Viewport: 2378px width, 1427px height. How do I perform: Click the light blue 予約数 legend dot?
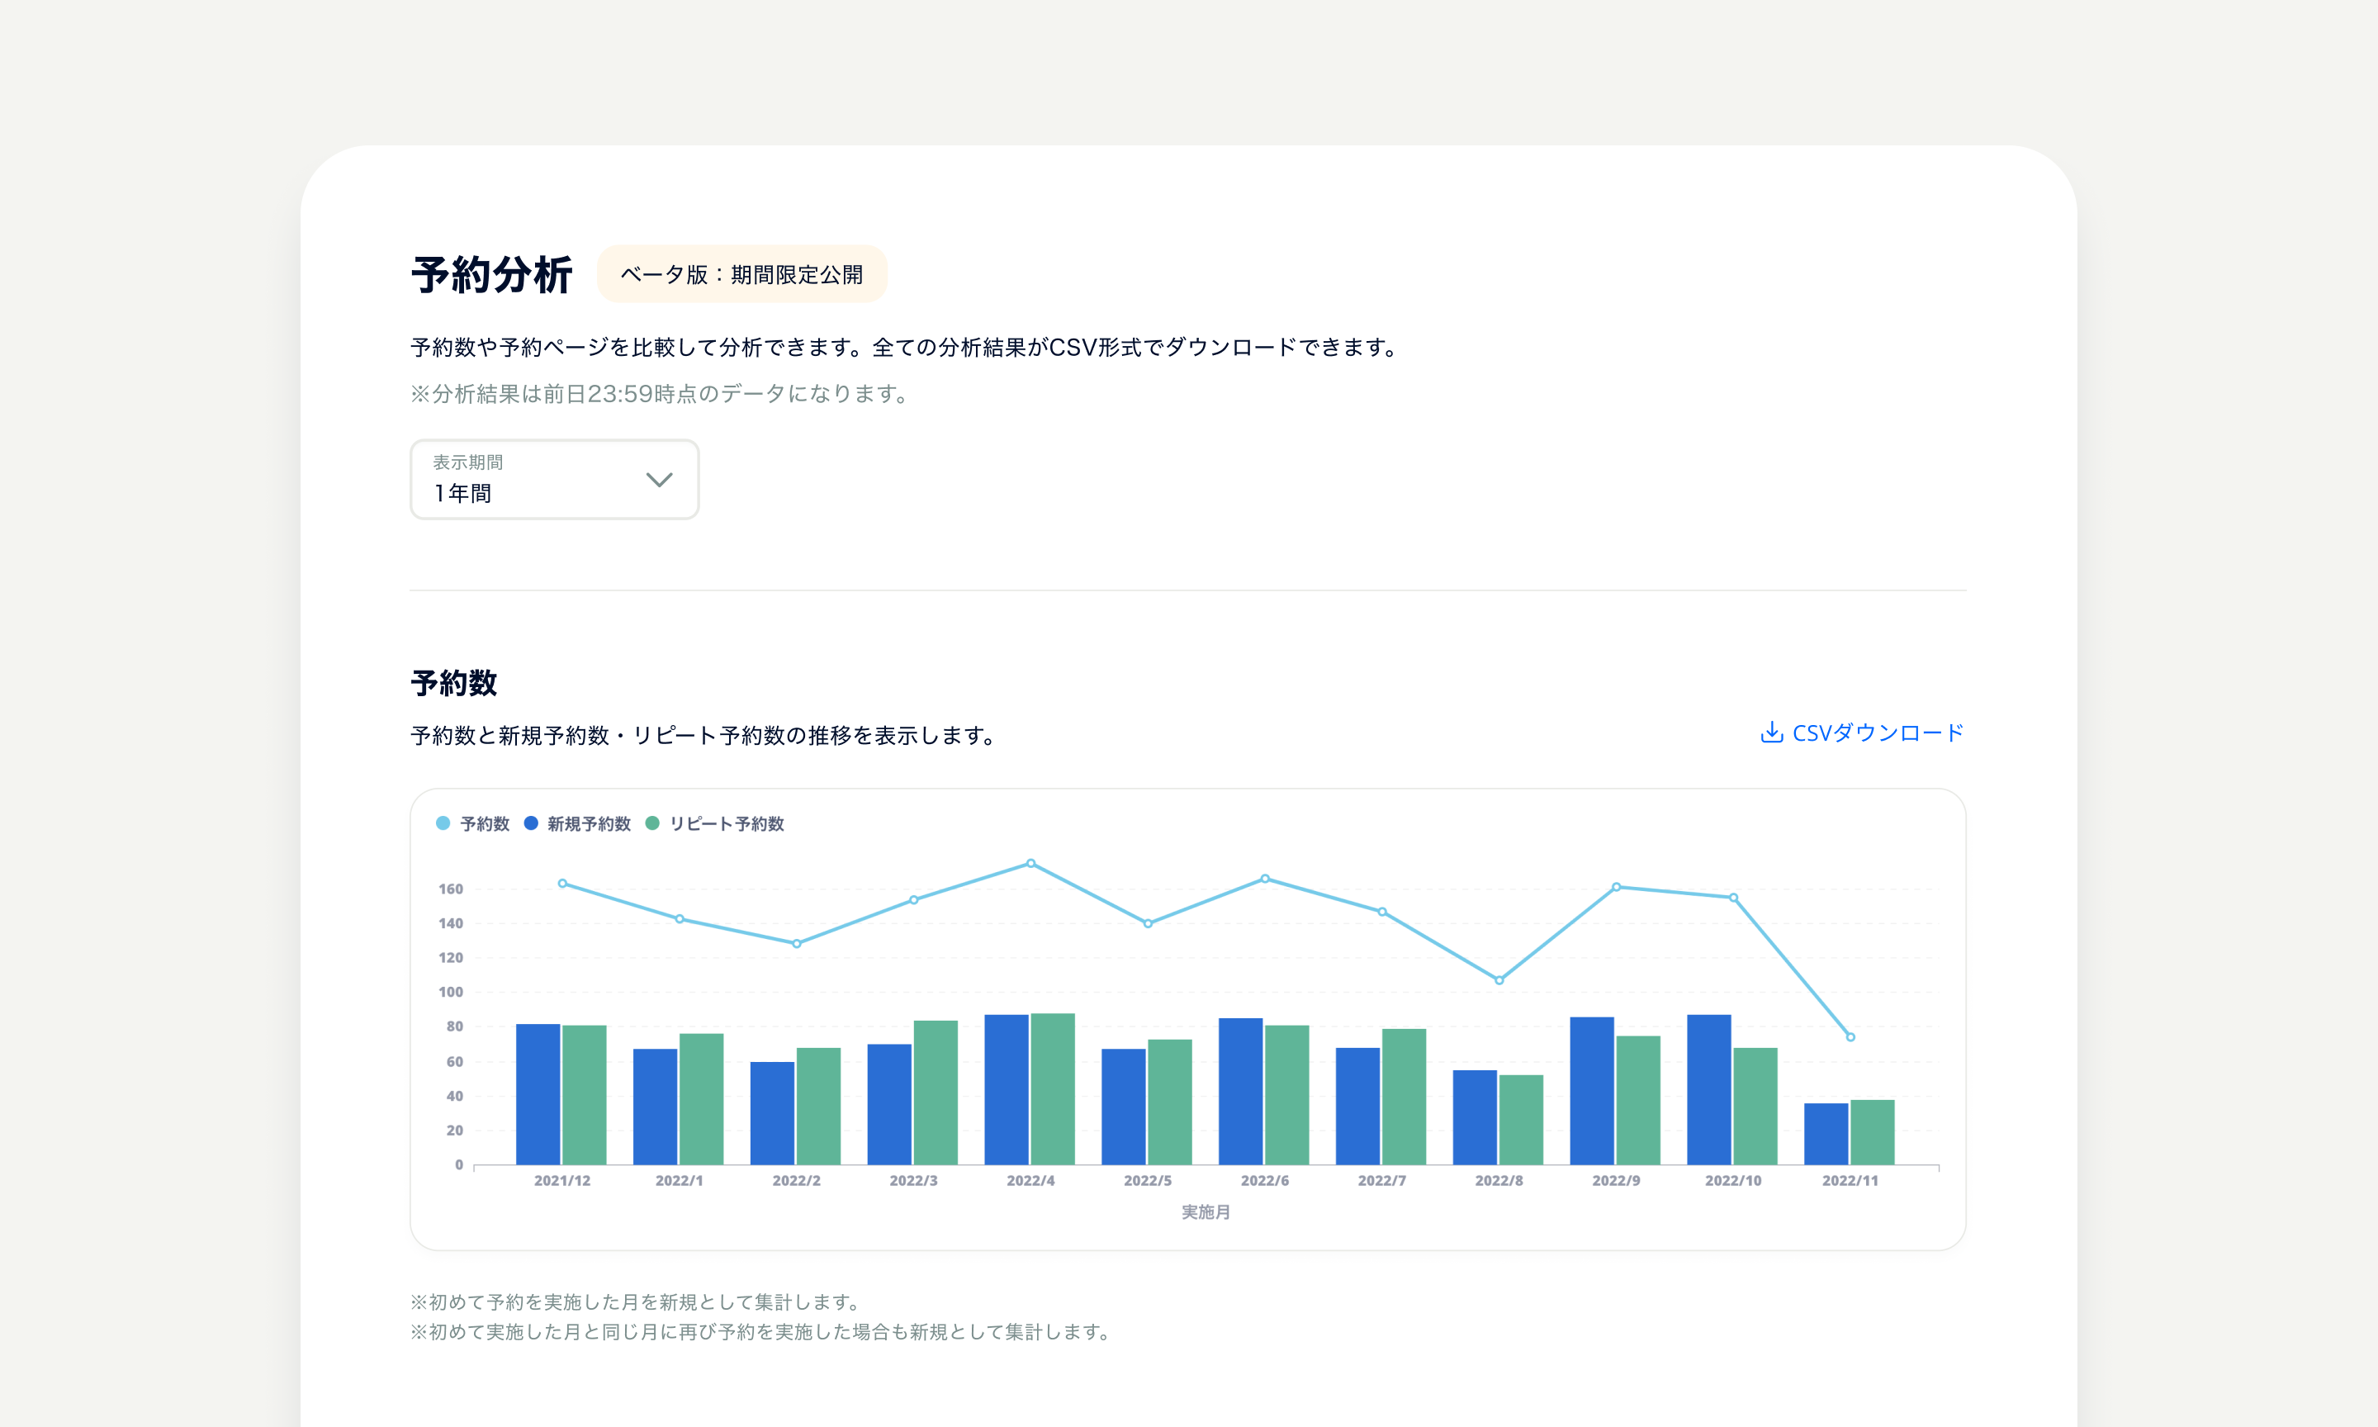[x=443, y=823]
